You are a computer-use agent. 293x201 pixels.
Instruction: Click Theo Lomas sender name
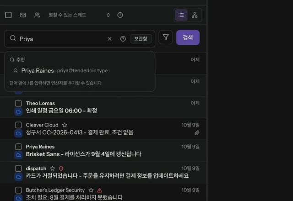pyautogui.click(x=40, y=103)
